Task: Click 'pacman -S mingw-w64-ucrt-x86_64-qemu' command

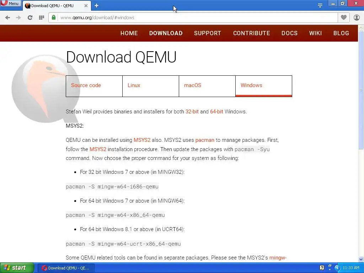Action: (x=123, y=244)
